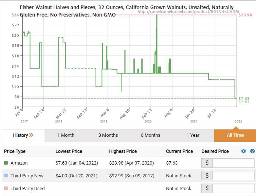Switch chart range to 1 Month
Image resolution: width=256 pixels, height=196 pixels.
(66, 135)
